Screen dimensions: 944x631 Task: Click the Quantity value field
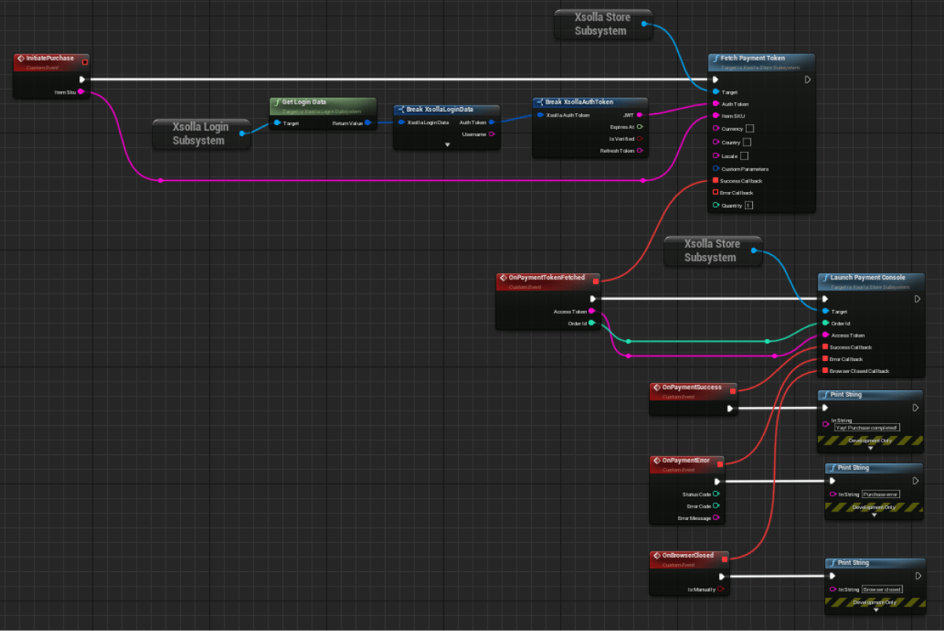point(749,205)
